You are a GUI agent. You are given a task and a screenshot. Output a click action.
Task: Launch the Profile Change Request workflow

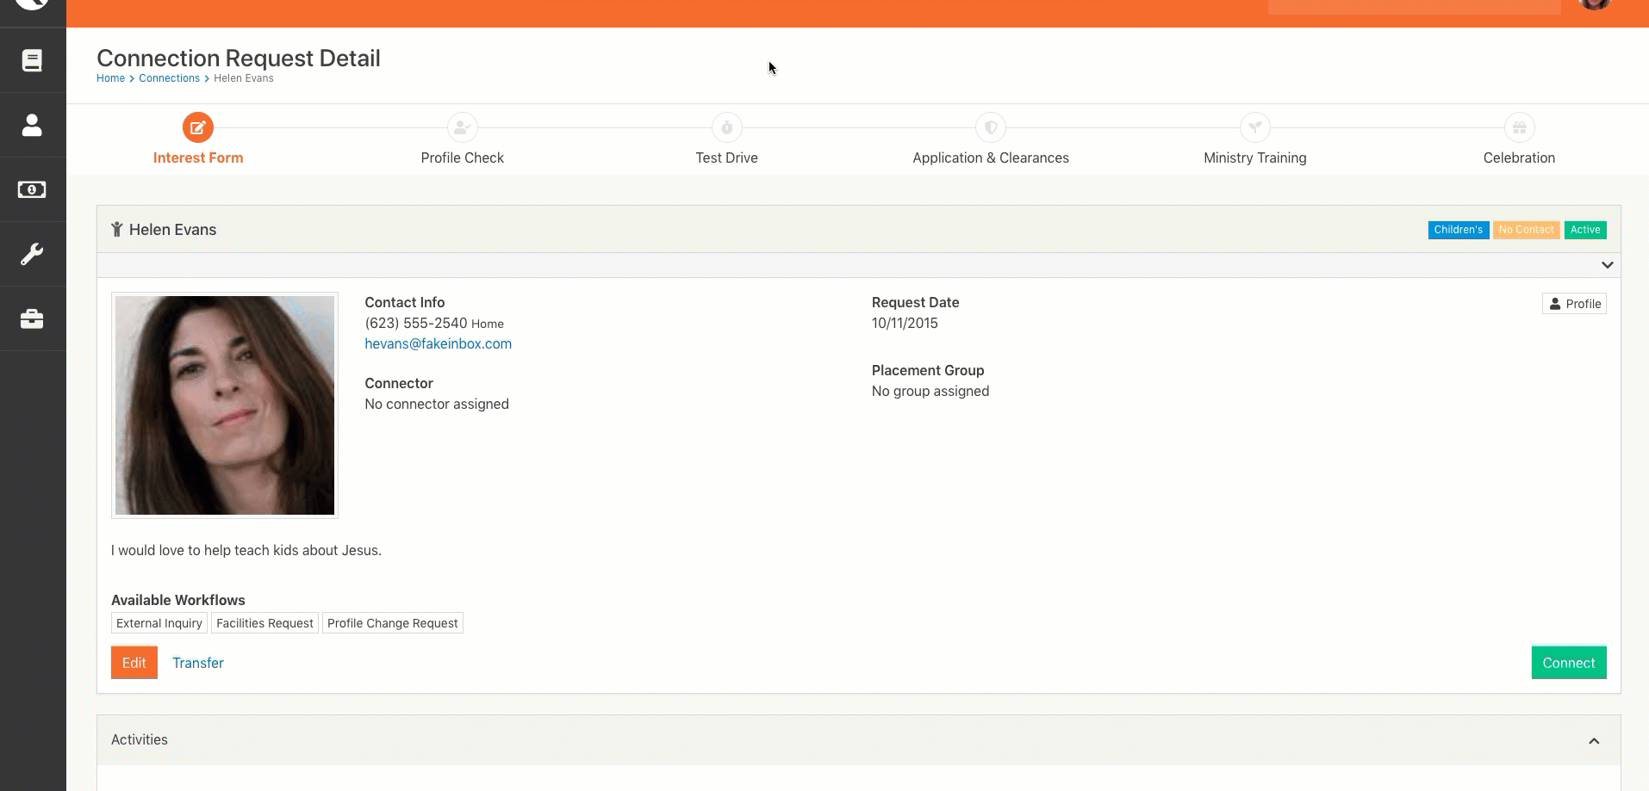click(x=393, y=623)
